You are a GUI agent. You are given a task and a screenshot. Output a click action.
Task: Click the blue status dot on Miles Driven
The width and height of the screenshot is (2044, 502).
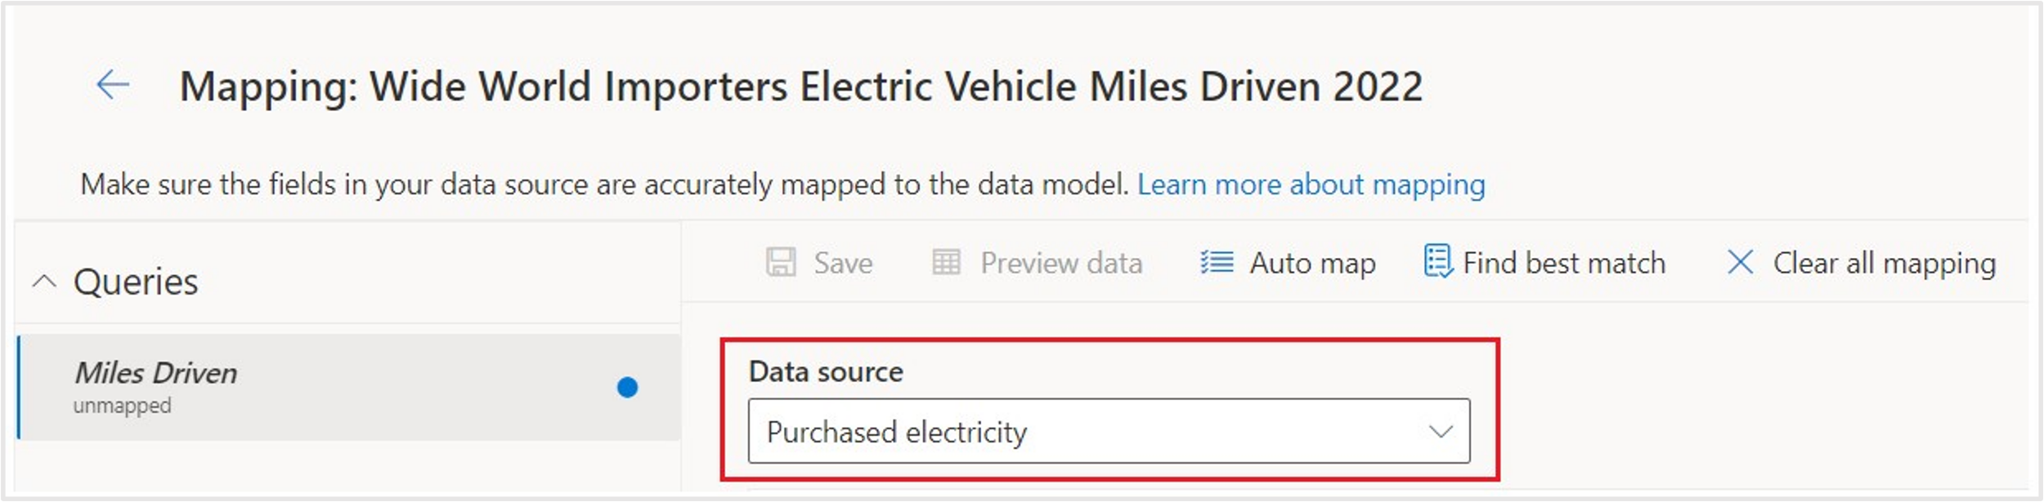(627, 388)
